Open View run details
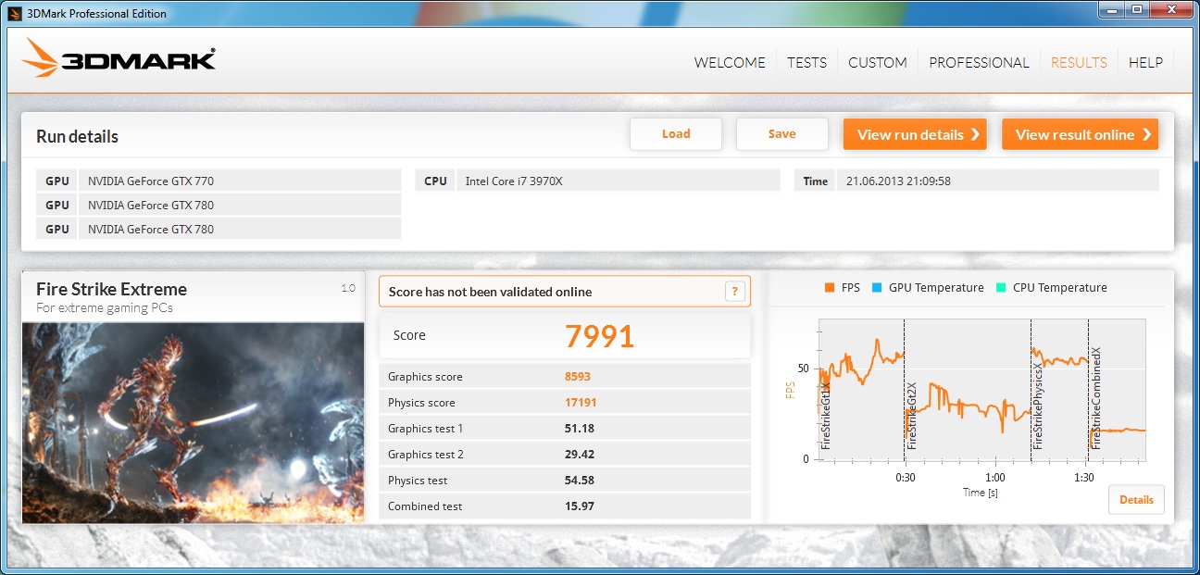Viewport: 1200px width, 575px height. 915,134
